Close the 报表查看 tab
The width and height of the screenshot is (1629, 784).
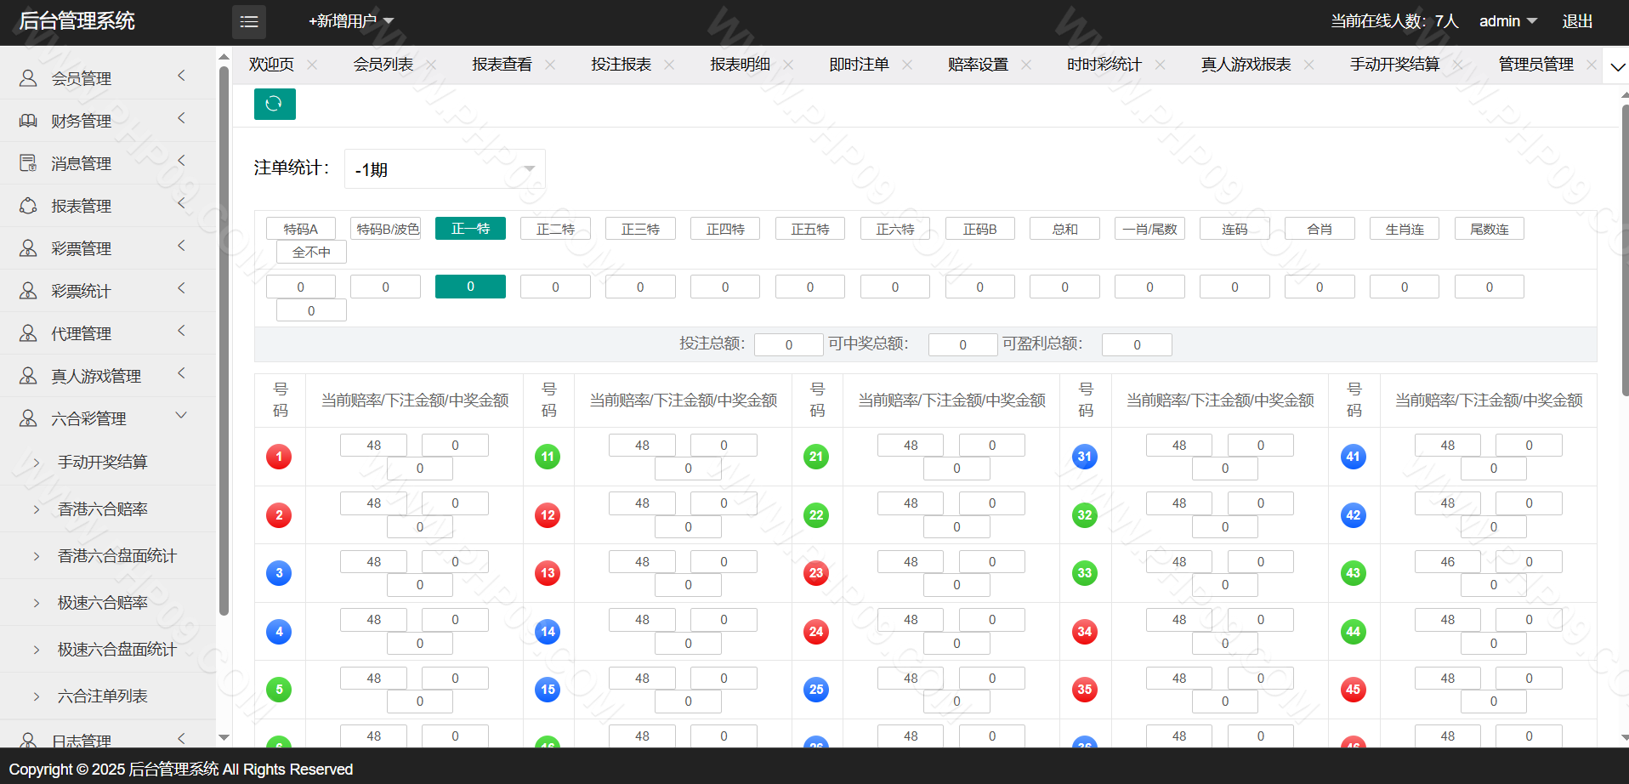coord(550,65)
